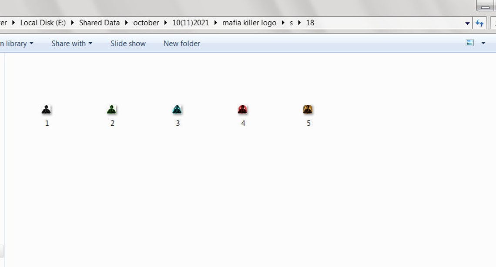Open the address bar history dropdown arrow
Viewport: 496px width, 267px height.
point(467,23)
